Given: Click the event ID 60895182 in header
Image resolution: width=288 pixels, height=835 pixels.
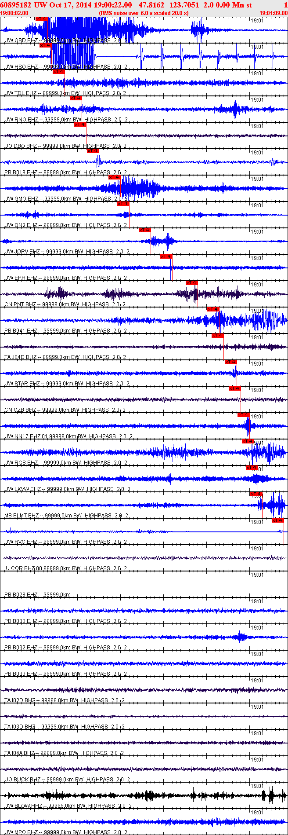Looking at the screenshot, I should coord(17,5).
